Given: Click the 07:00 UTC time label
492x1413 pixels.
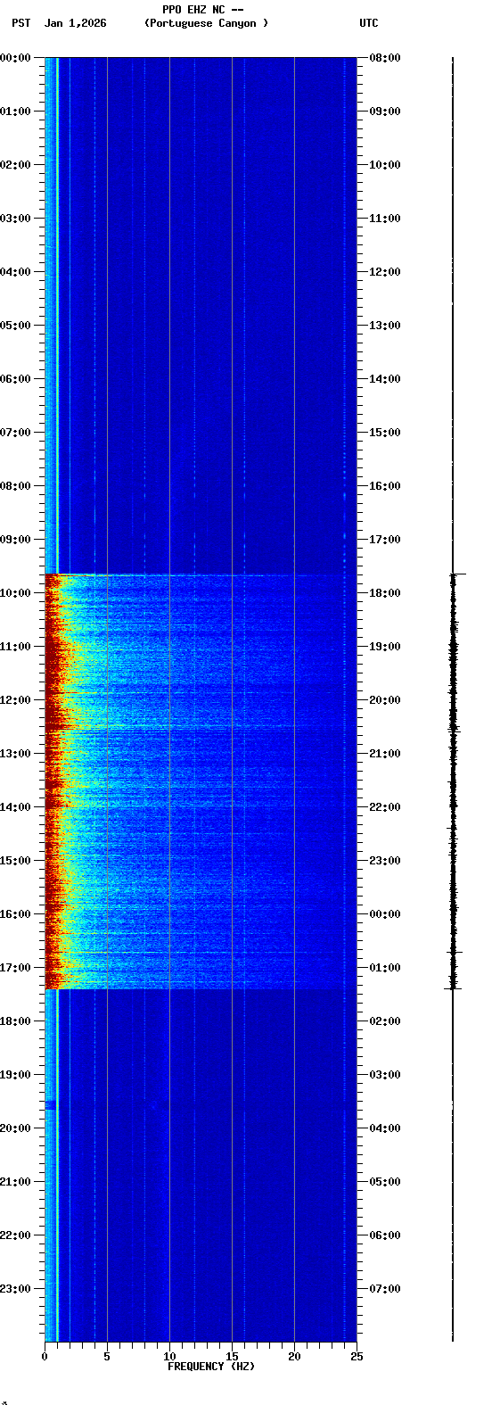Looking at the screenshot, I should (x=385, y=1289).
